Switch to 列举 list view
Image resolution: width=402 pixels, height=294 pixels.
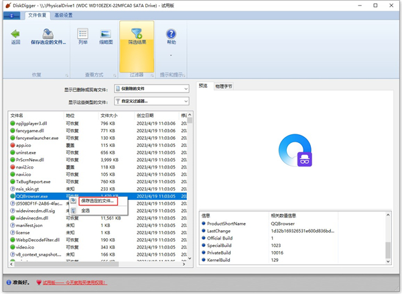(x=83, y=34)
